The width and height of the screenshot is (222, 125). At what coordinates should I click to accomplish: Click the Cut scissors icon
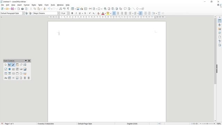[x=31, y=9]
